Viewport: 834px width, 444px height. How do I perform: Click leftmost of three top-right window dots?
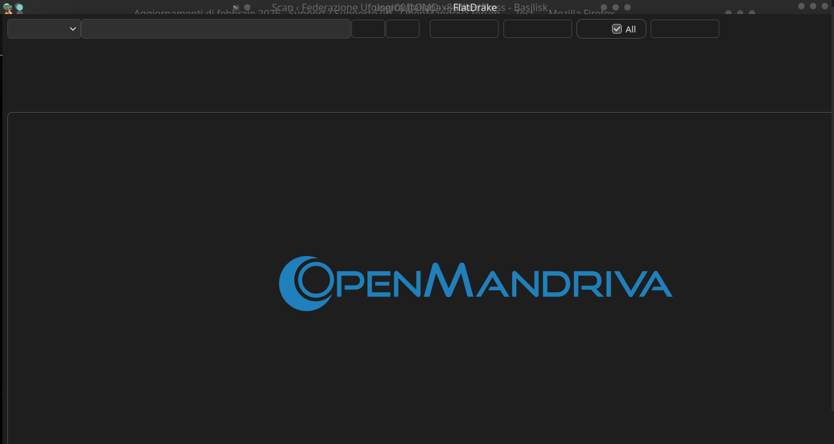pos(801,6)
